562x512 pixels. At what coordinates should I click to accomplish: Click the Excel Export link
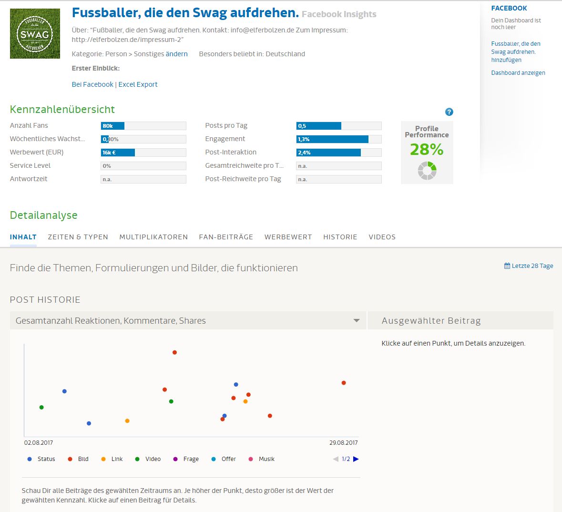coord(138,84)
